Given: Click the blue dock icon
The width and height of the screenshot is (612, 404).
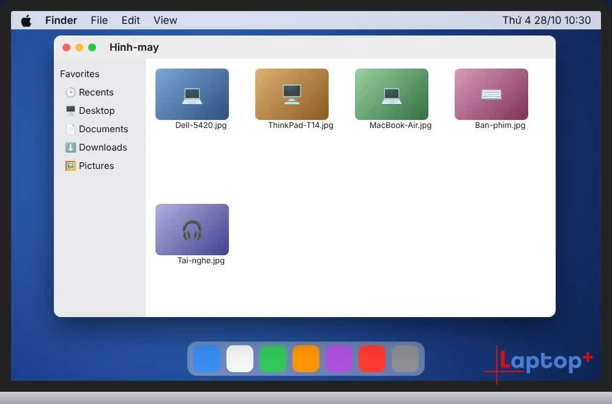Looking at the screenshot, I should pos(206,359).
